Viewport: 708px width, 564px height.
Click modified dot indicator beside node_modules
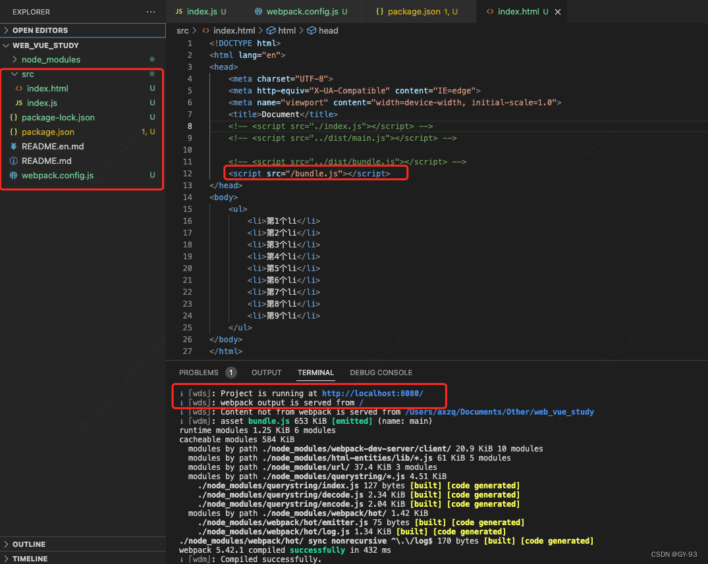pos(152,59)
